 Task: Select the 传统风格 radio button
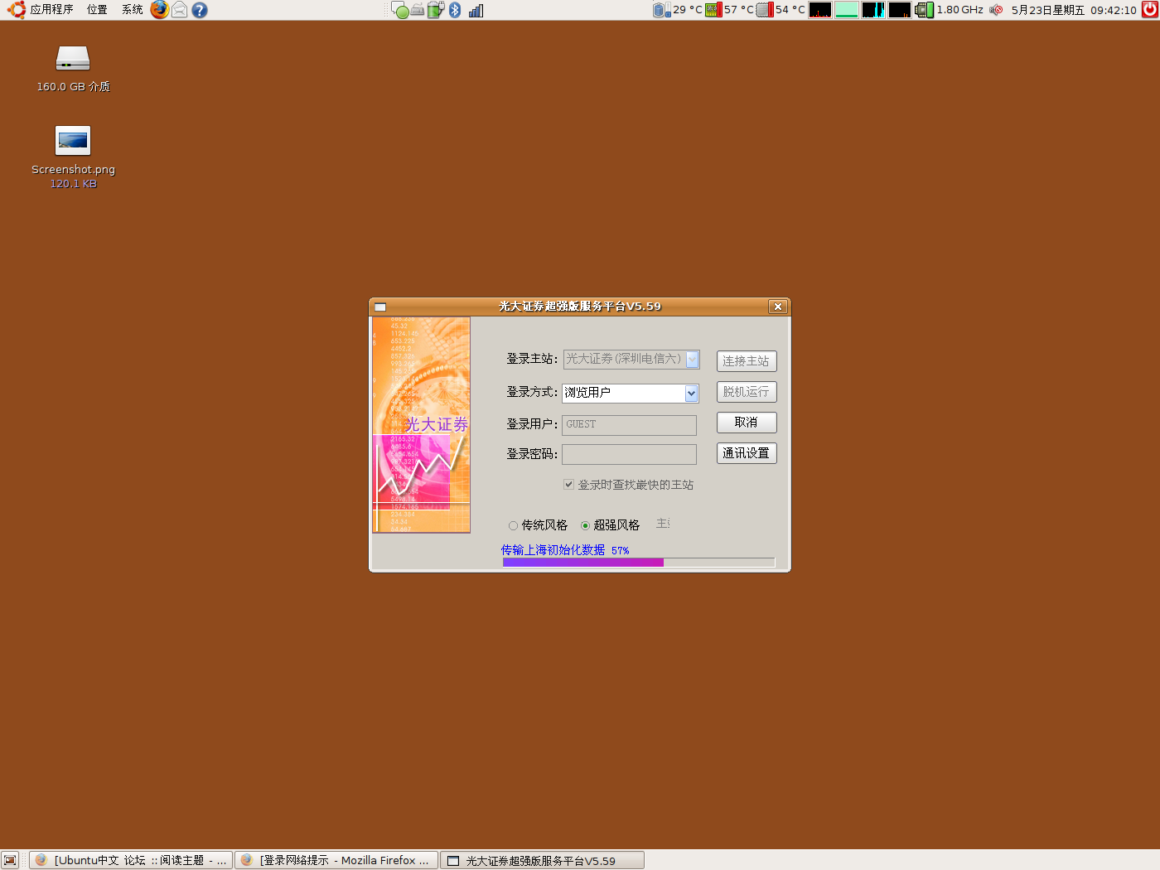click(514, 525)
